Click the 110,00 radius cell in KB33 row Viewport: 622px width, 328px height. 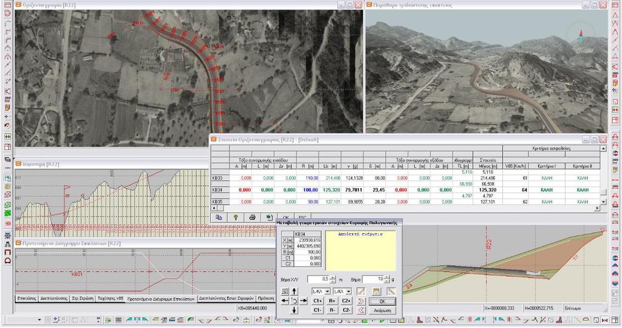pyautogui.click(x=307, y=178)
